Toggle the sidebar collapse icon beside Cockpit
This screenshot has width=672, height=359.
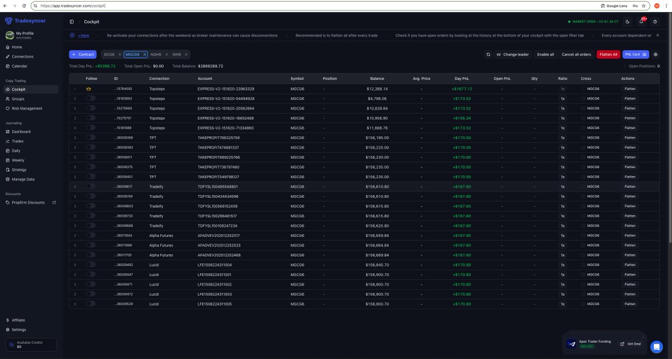[72, 22]
